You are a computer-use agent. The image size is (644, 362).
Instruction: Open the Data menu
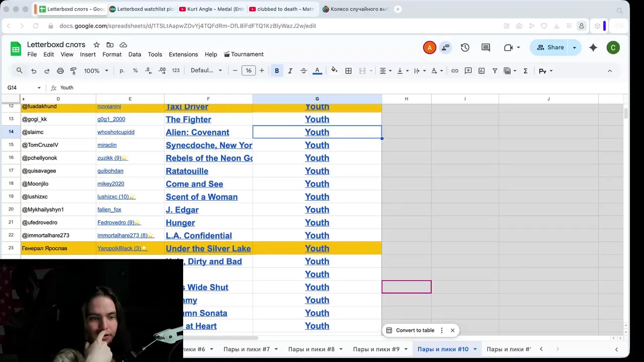tap(134, 54)
